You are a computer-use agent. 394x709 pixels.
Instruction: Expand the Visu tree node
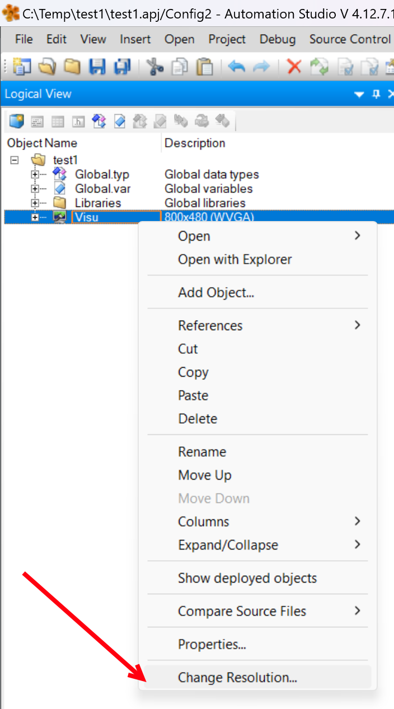point(35,217)
